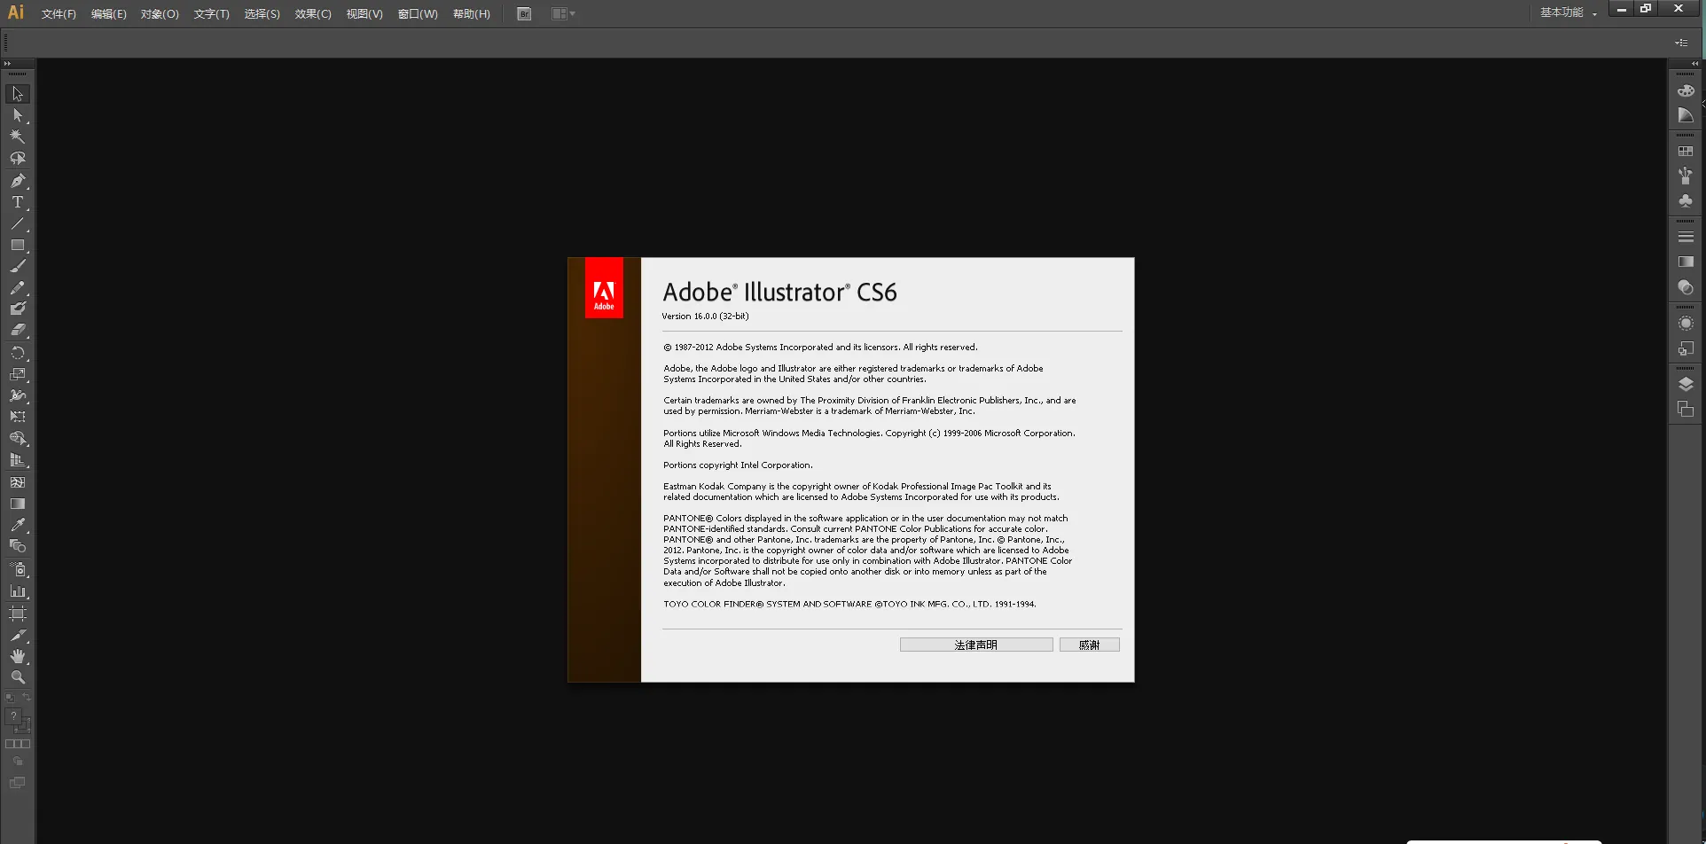The image size is (1706, 844).
Task: Change the screen mode button
Action: click(x=18, y=783)
